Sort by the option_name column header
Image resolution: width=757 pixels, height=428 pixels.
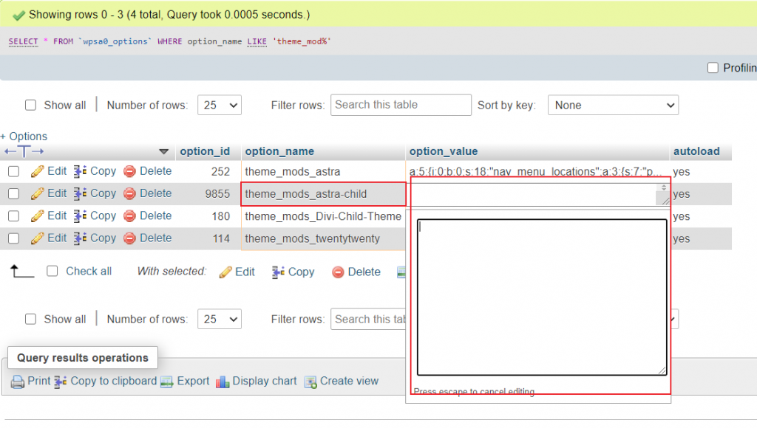click(279, 151)
